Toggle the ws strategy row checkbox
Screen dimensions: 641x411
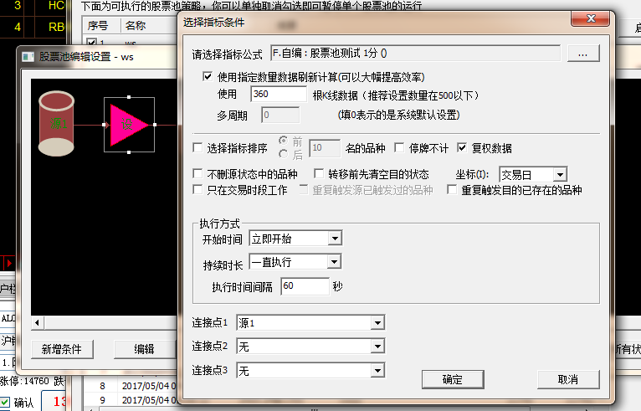(x=92, y=43)
